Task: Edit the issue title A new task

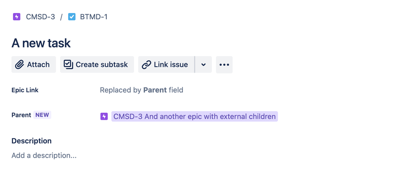Action: click(x=41, y=43)
